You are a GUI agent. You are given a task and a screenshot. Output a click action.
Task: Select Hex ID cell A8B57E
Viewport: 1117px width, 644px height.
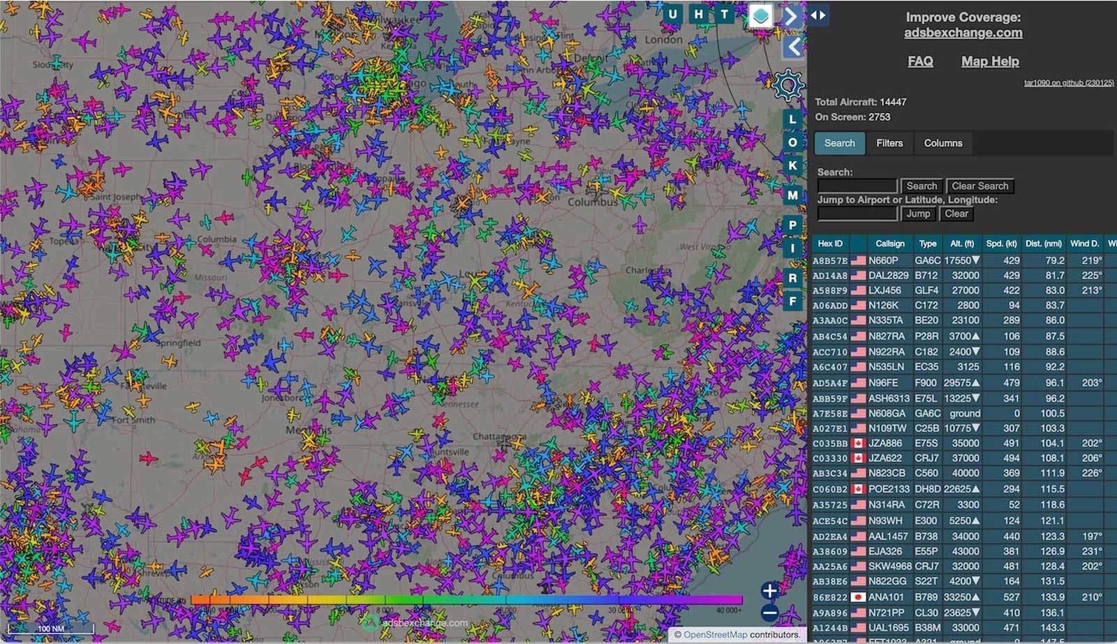(x=830, y=261)
